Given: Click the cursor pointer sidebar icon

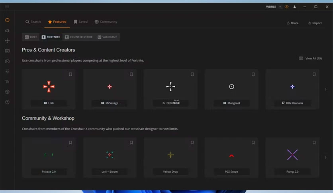Looking at the screenshot, I should tap(7, 82).
